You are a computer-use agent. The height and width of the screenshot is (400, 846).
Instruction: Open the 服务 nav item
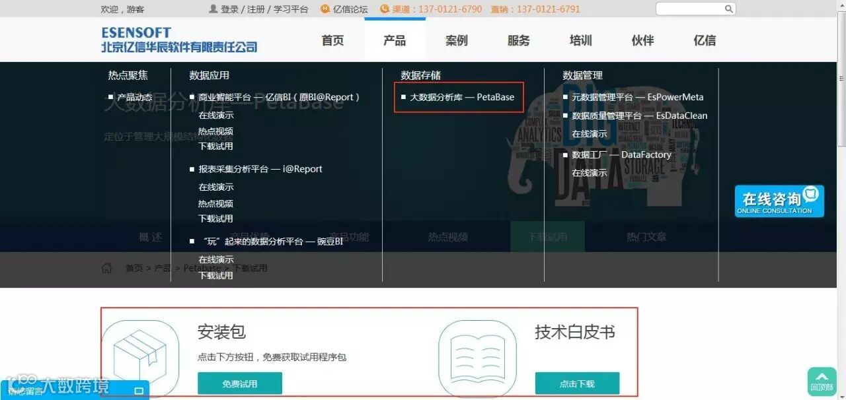click(519, 40)
